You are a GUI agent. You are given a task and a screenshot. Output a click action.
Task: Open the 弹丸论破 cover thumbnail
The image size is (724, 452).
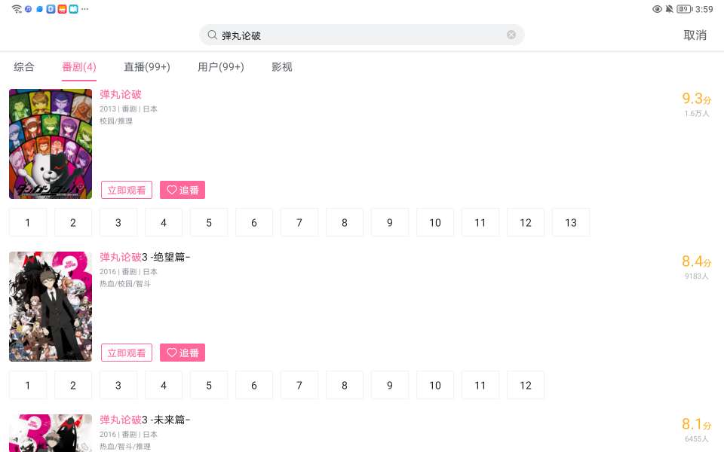pyautogui.click(x=51, y=144)
